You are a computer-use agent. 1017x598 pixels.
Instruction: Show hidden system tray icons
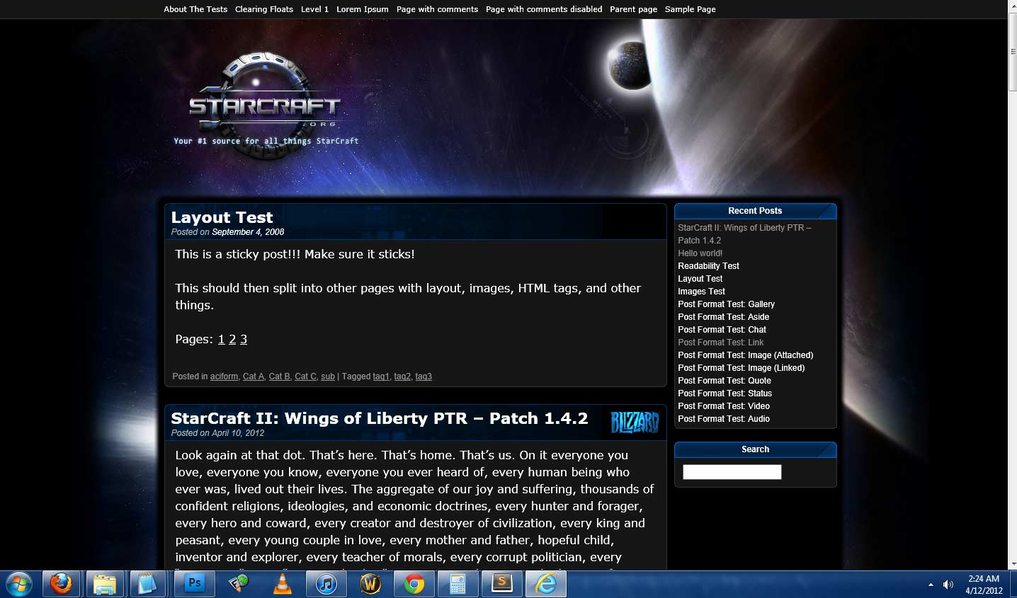931,585
